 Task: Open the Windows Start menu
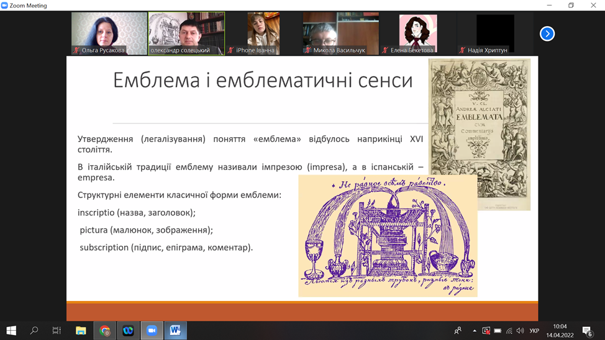(11, 331)
